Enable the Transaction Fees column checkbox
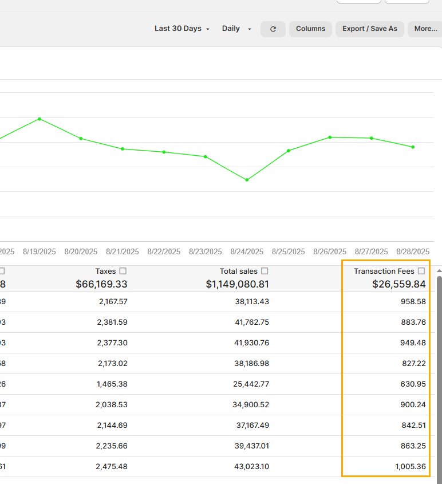This screenshot has width=442, height=484. tap(421, 271)
